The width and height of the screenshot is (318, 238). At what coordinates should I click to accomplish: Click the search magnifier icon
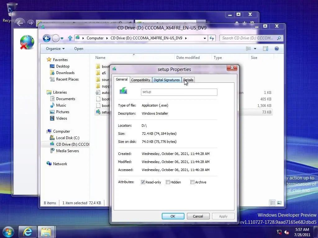tap(279, 38)
